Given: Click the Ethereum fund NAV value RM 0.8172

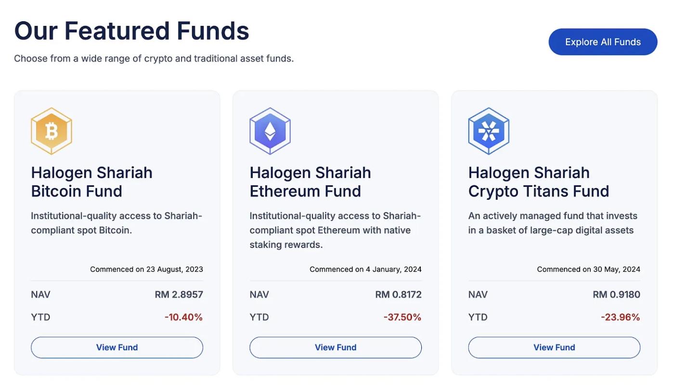Looking at the screenshot, I should pyautogui.click(x=399, y=295).
